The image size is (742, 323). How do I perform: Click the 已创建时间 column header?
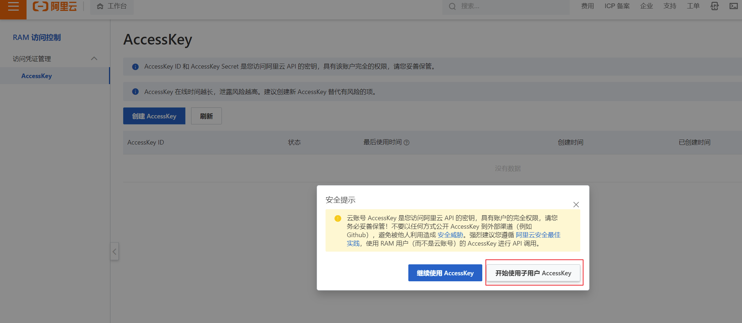click(x=695, y=142)
